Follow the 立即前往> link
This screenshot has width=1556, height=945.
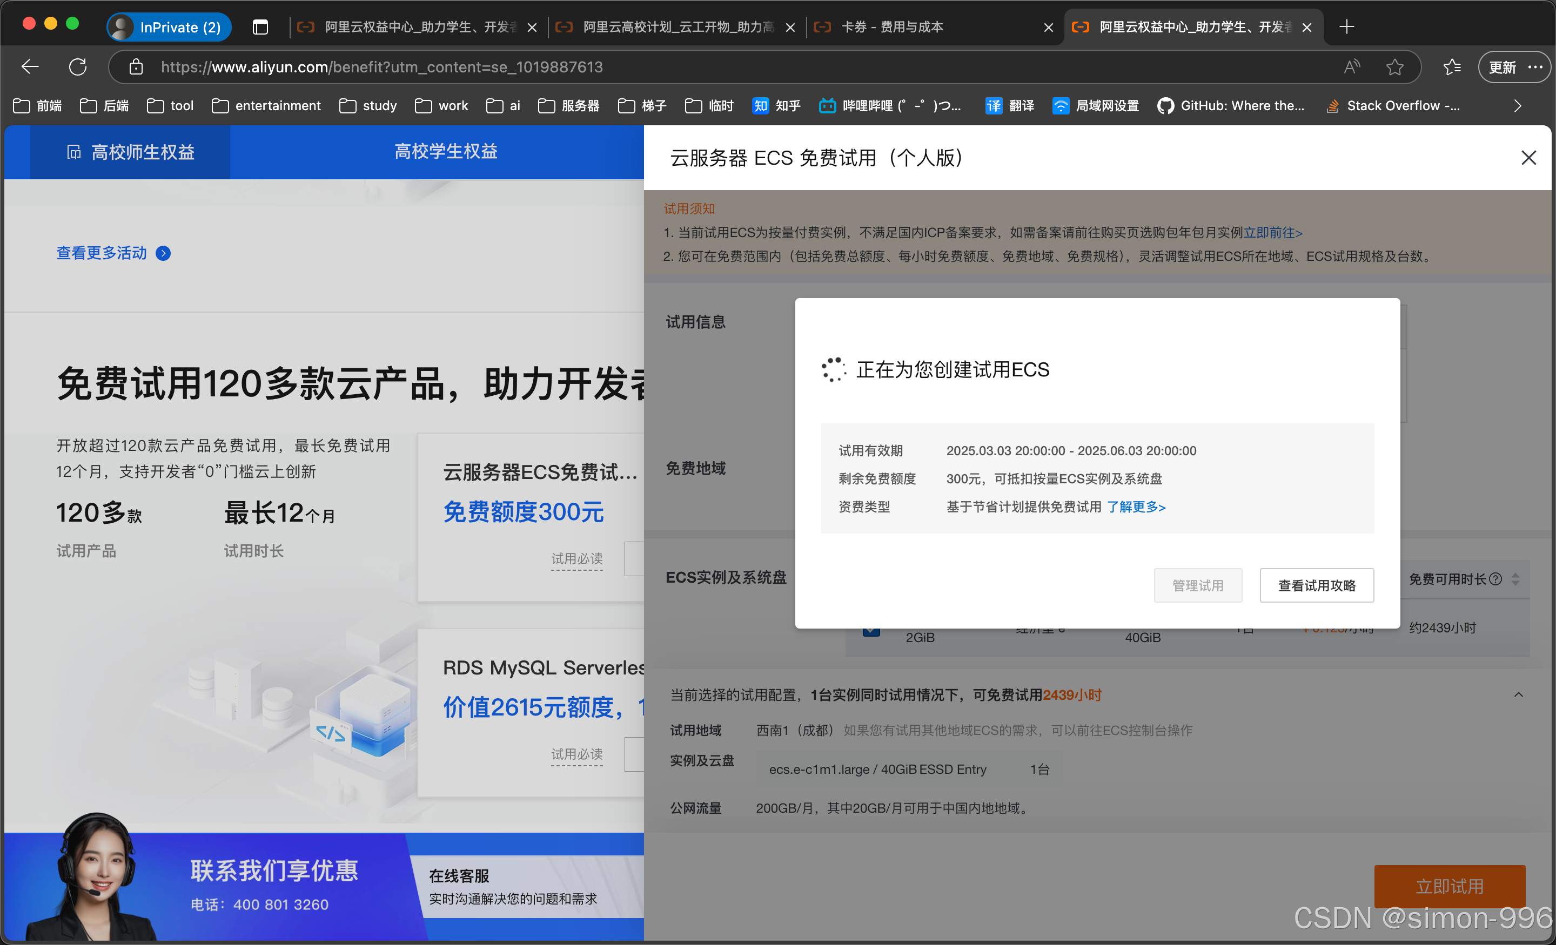tap(1272, 232)
